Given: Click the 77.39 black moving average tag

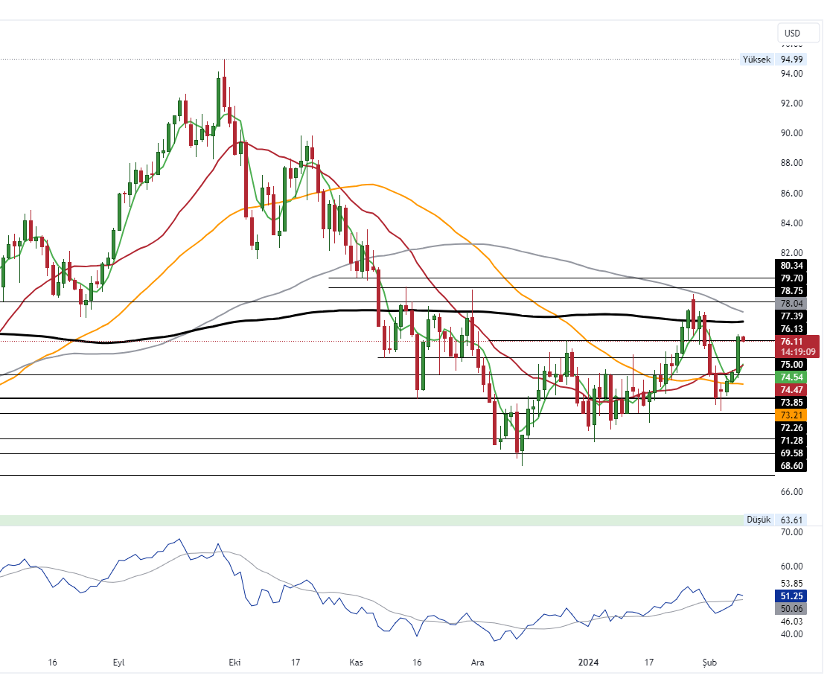Looking at the screenshot, I should [x=791, y=316].
